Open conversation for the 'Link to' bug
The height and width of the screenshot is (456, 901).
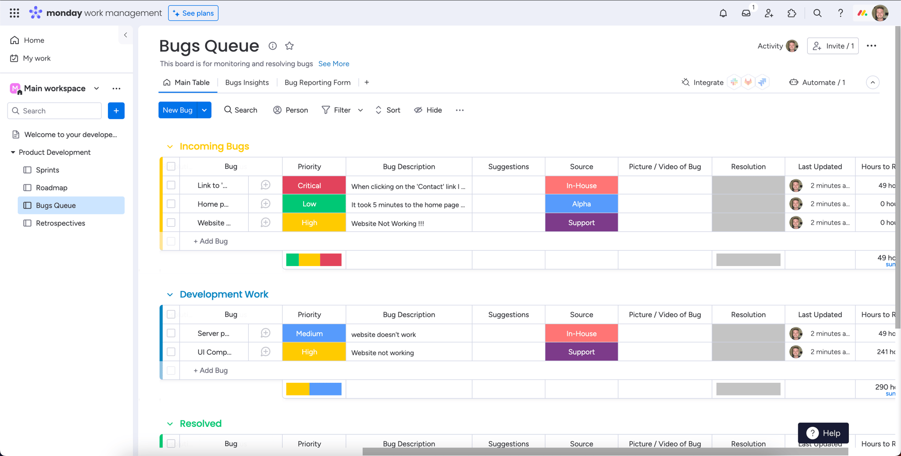(x=266, y=185)
